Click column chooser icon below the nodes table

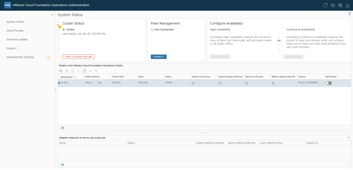tap(62, 128)
